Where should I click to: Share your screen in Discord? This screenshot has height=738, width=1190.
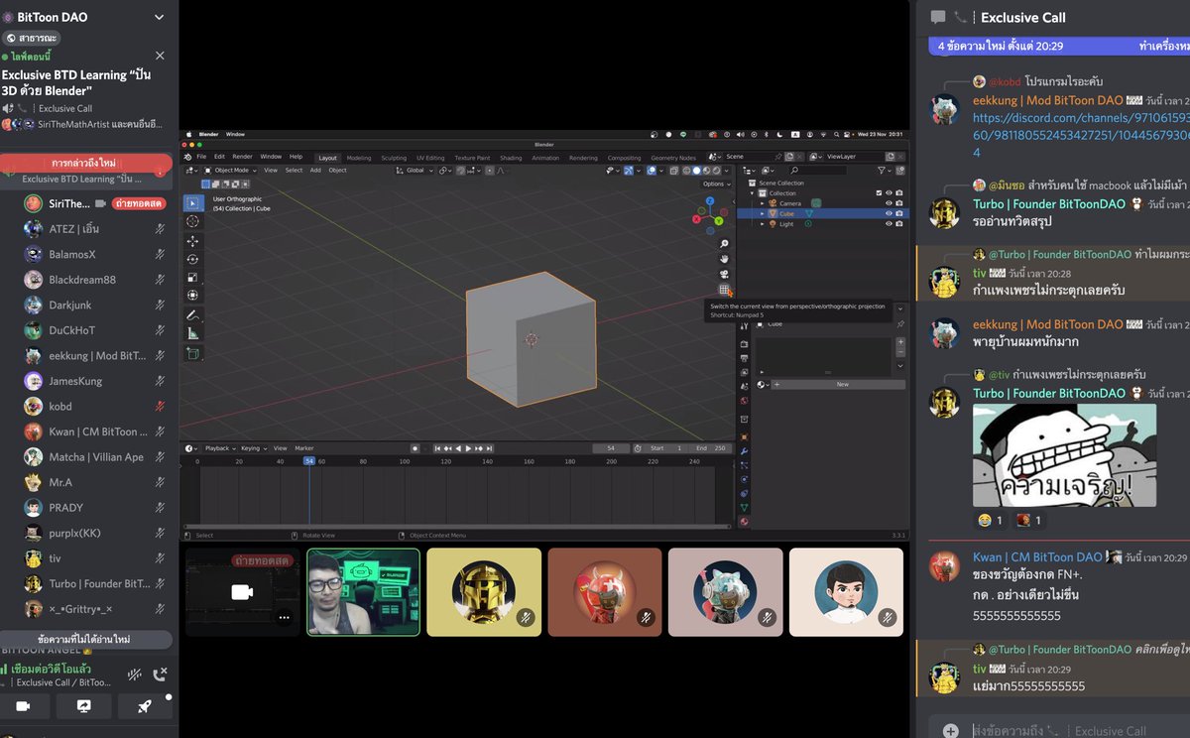click(x=83, y=706)
